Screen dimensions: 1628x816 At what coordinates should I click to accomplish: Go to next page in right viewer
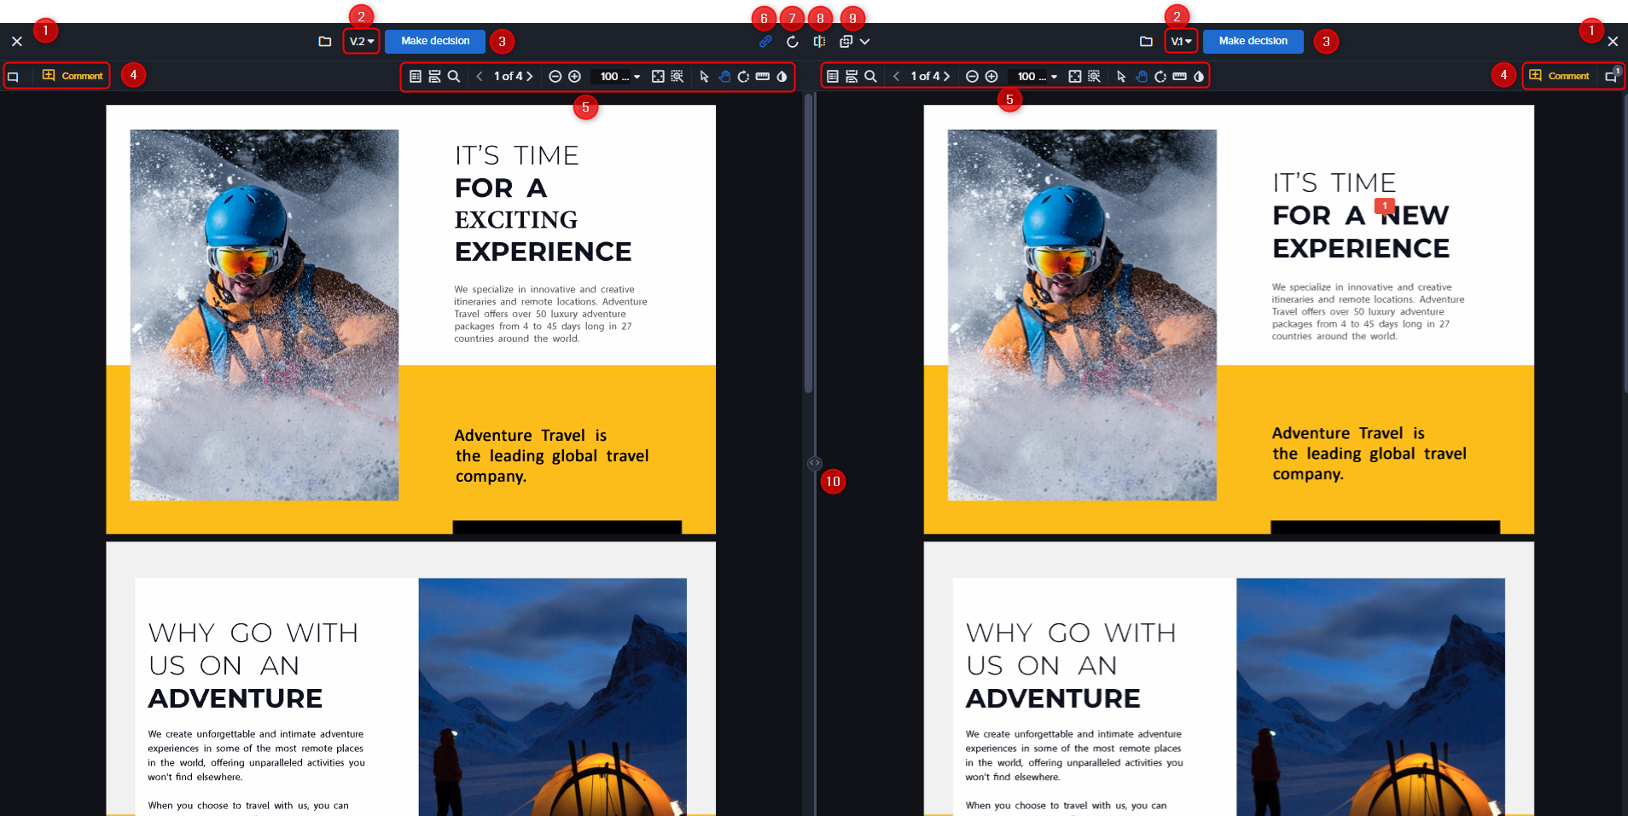947,76
